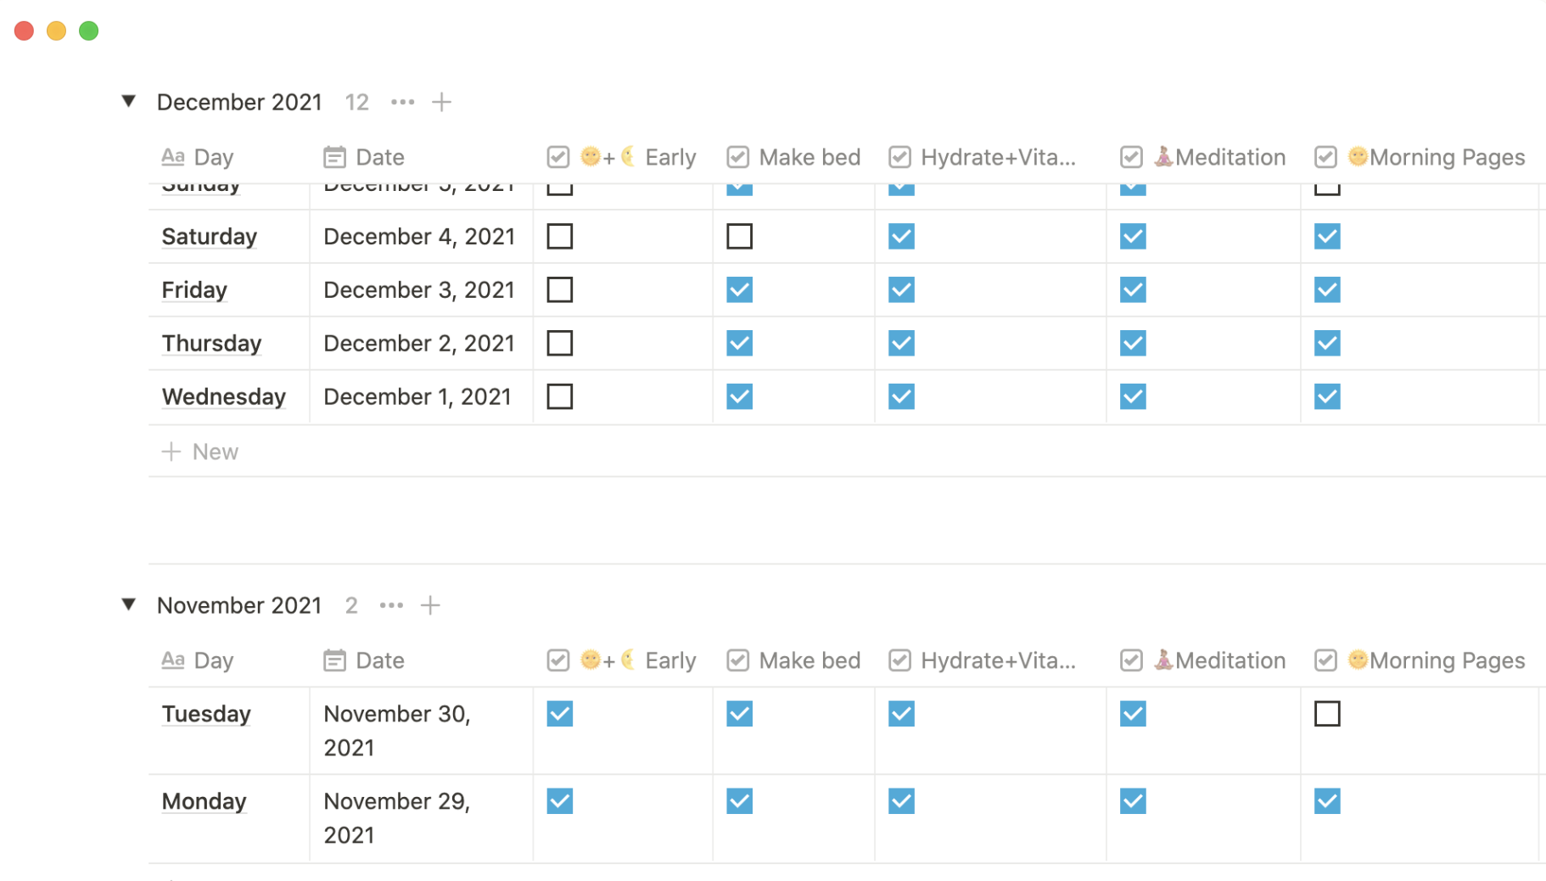Collapse the November 2021 group

click(127, 604)
